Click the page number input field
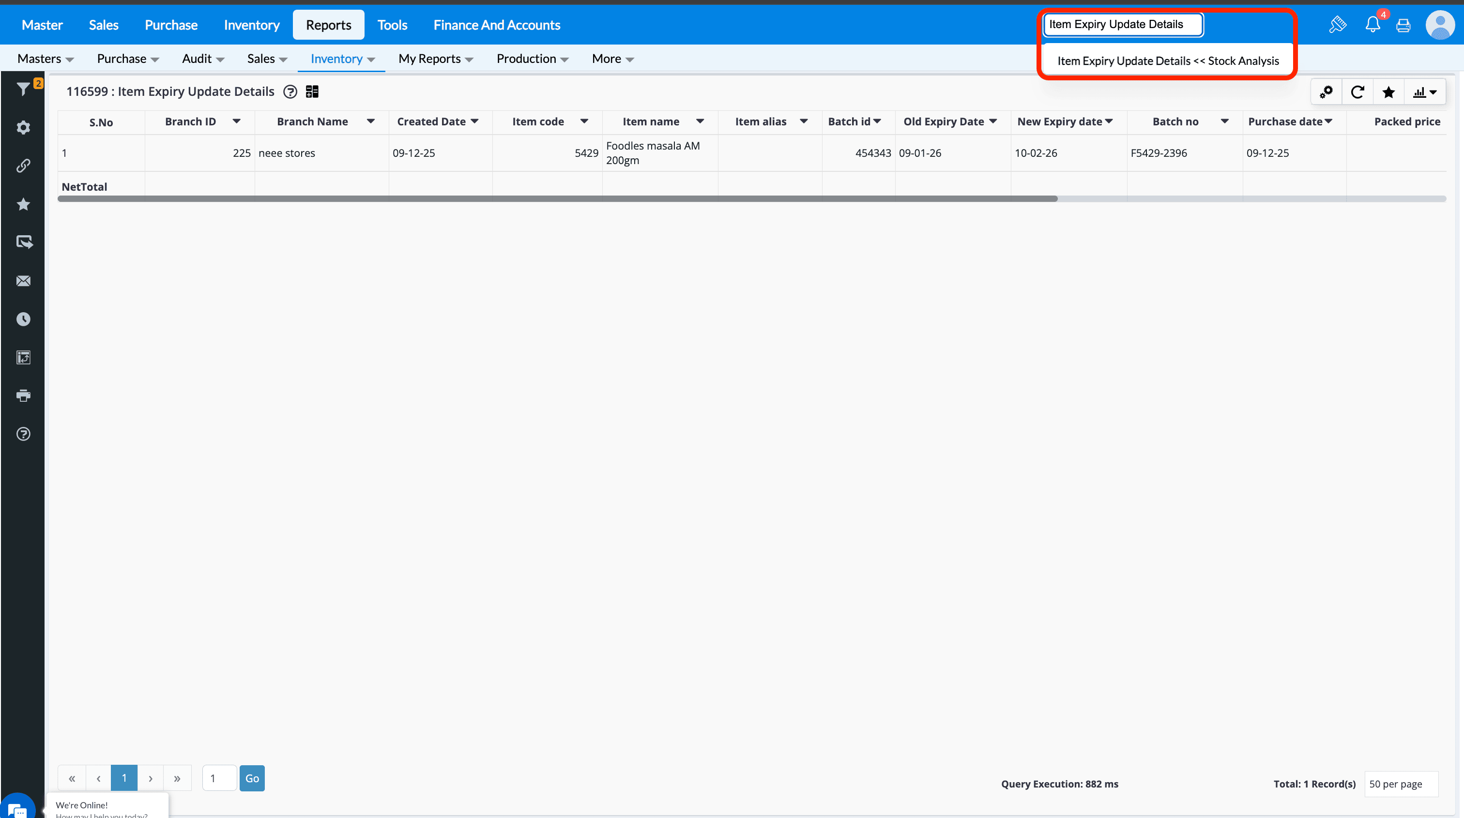 tap(219, 778)
